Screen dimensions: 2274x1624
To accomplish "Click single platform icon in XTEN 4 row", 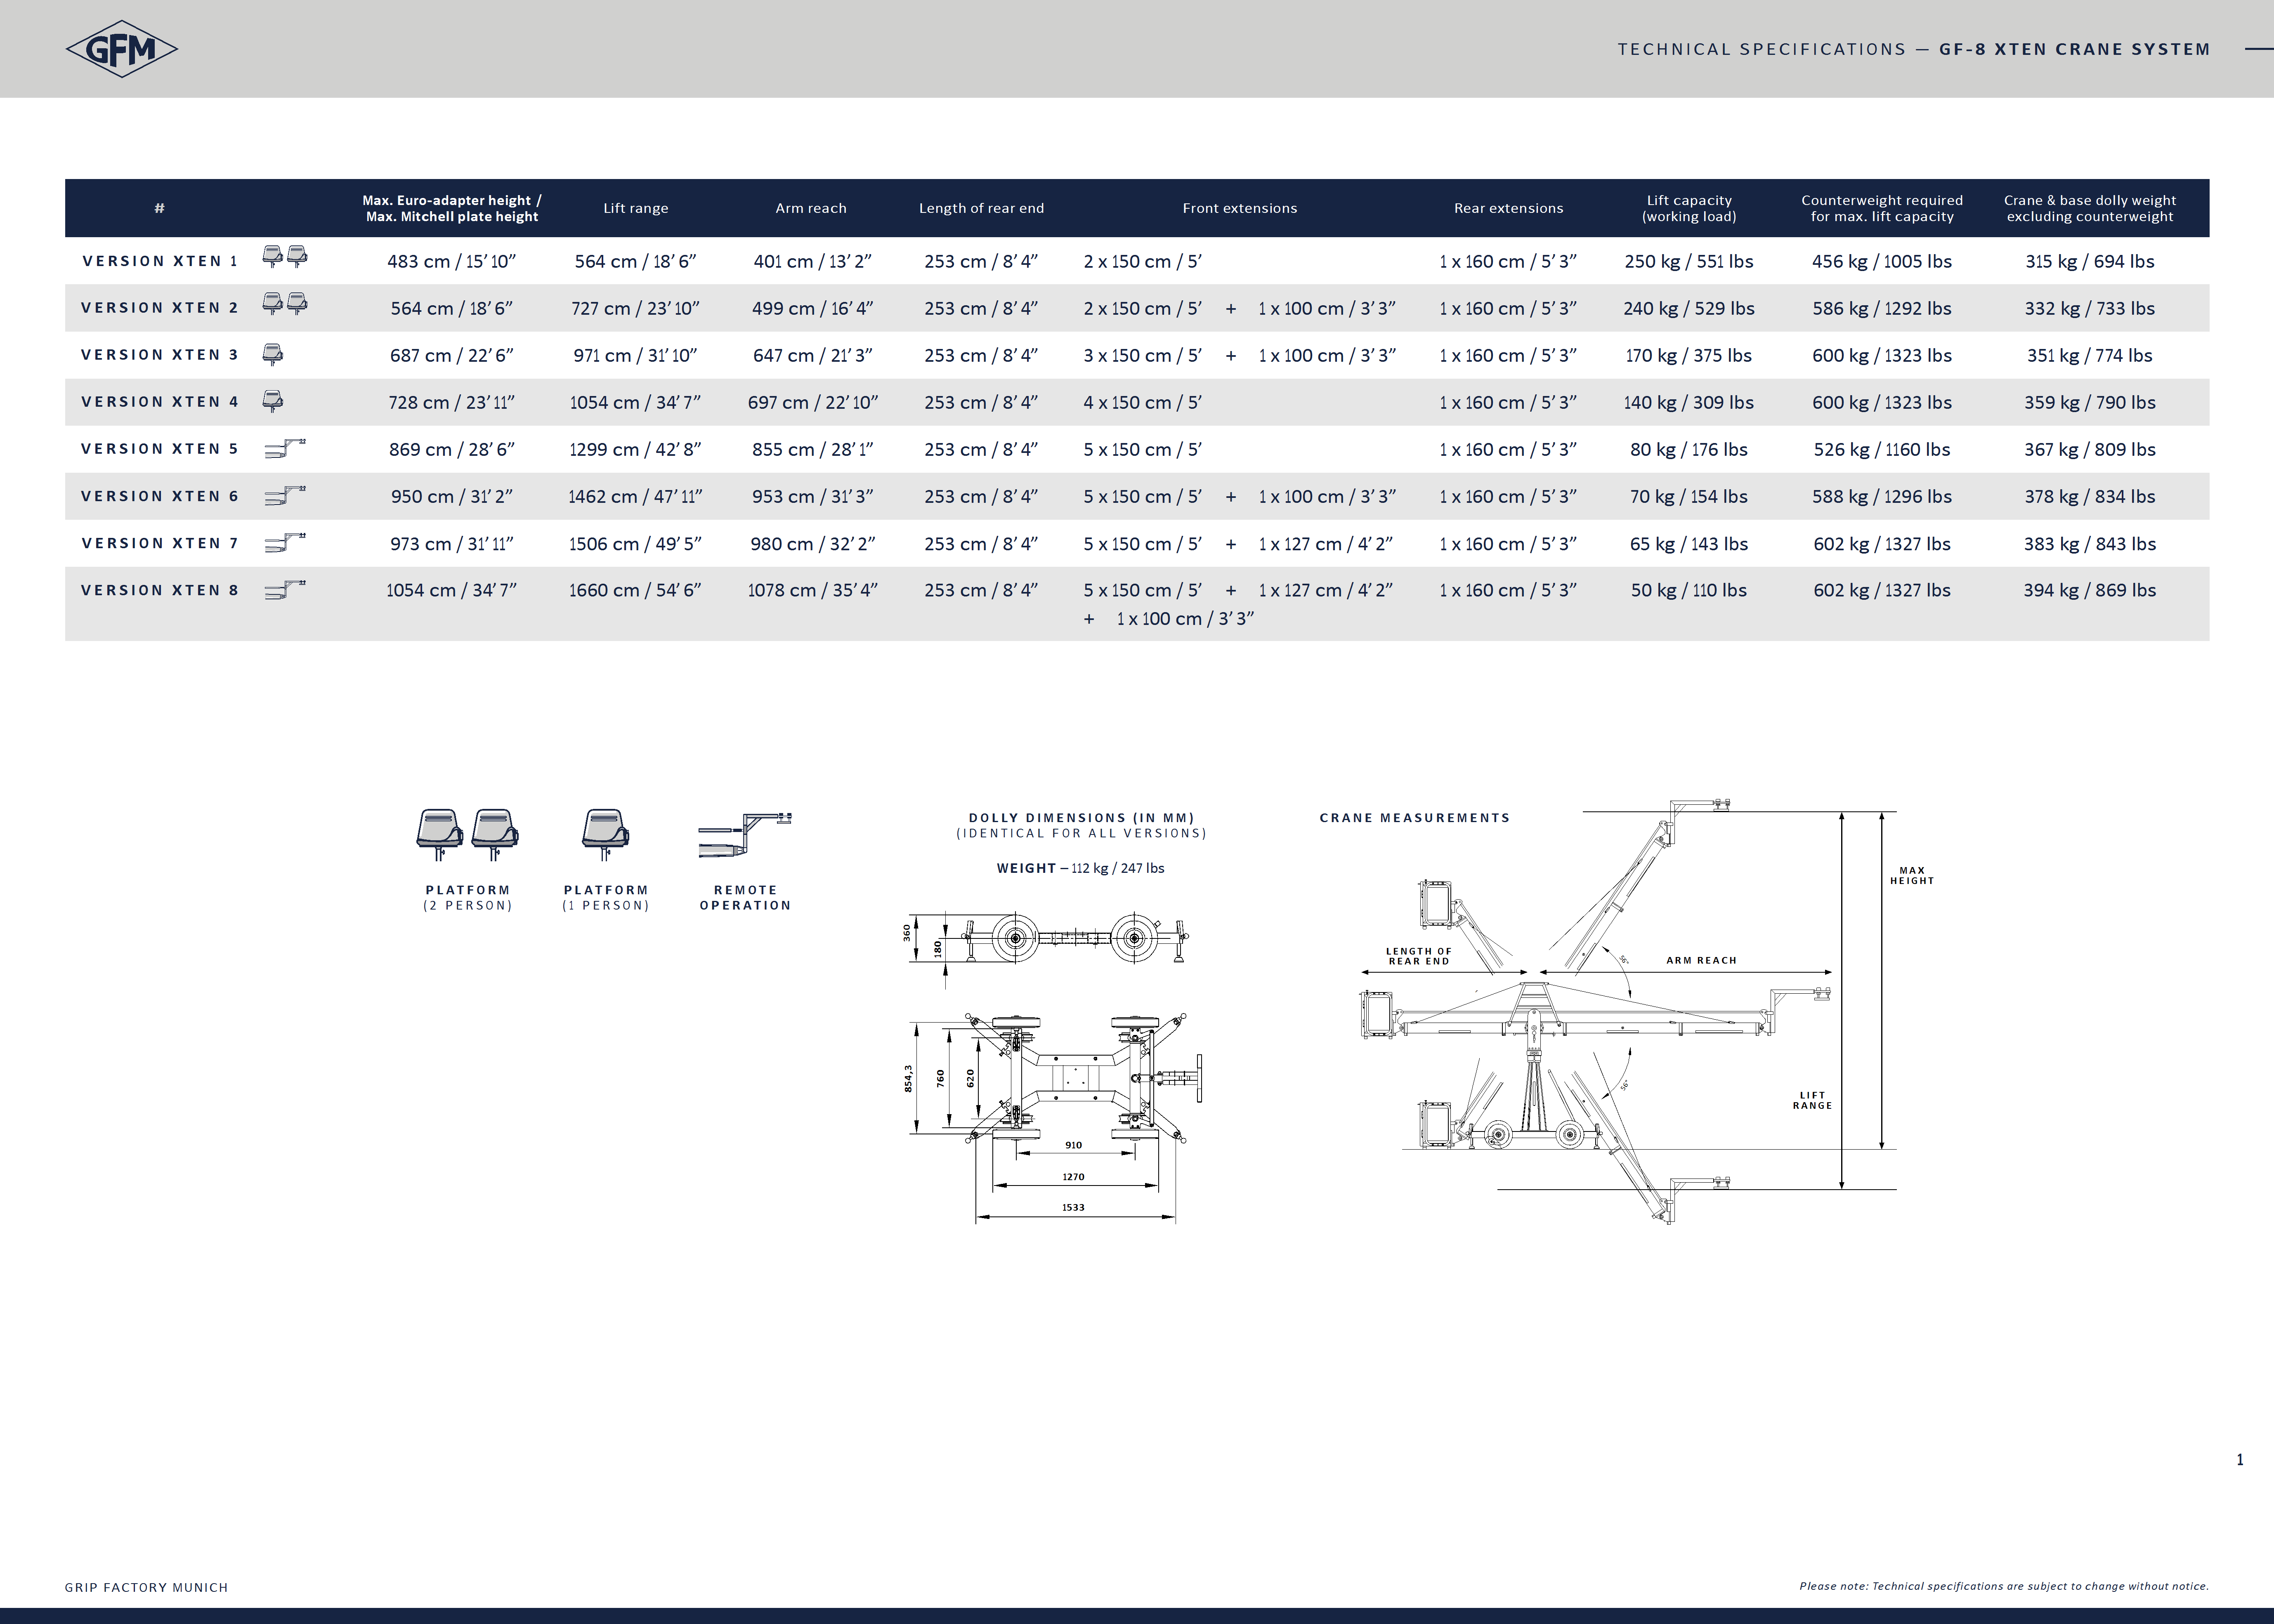I will coord(272,401).
